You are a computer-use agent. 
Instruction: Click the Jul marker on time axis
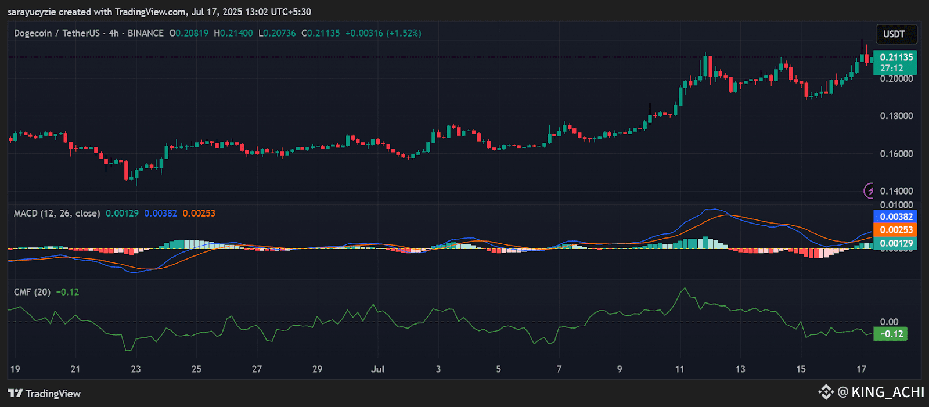[x=377, y=369]
